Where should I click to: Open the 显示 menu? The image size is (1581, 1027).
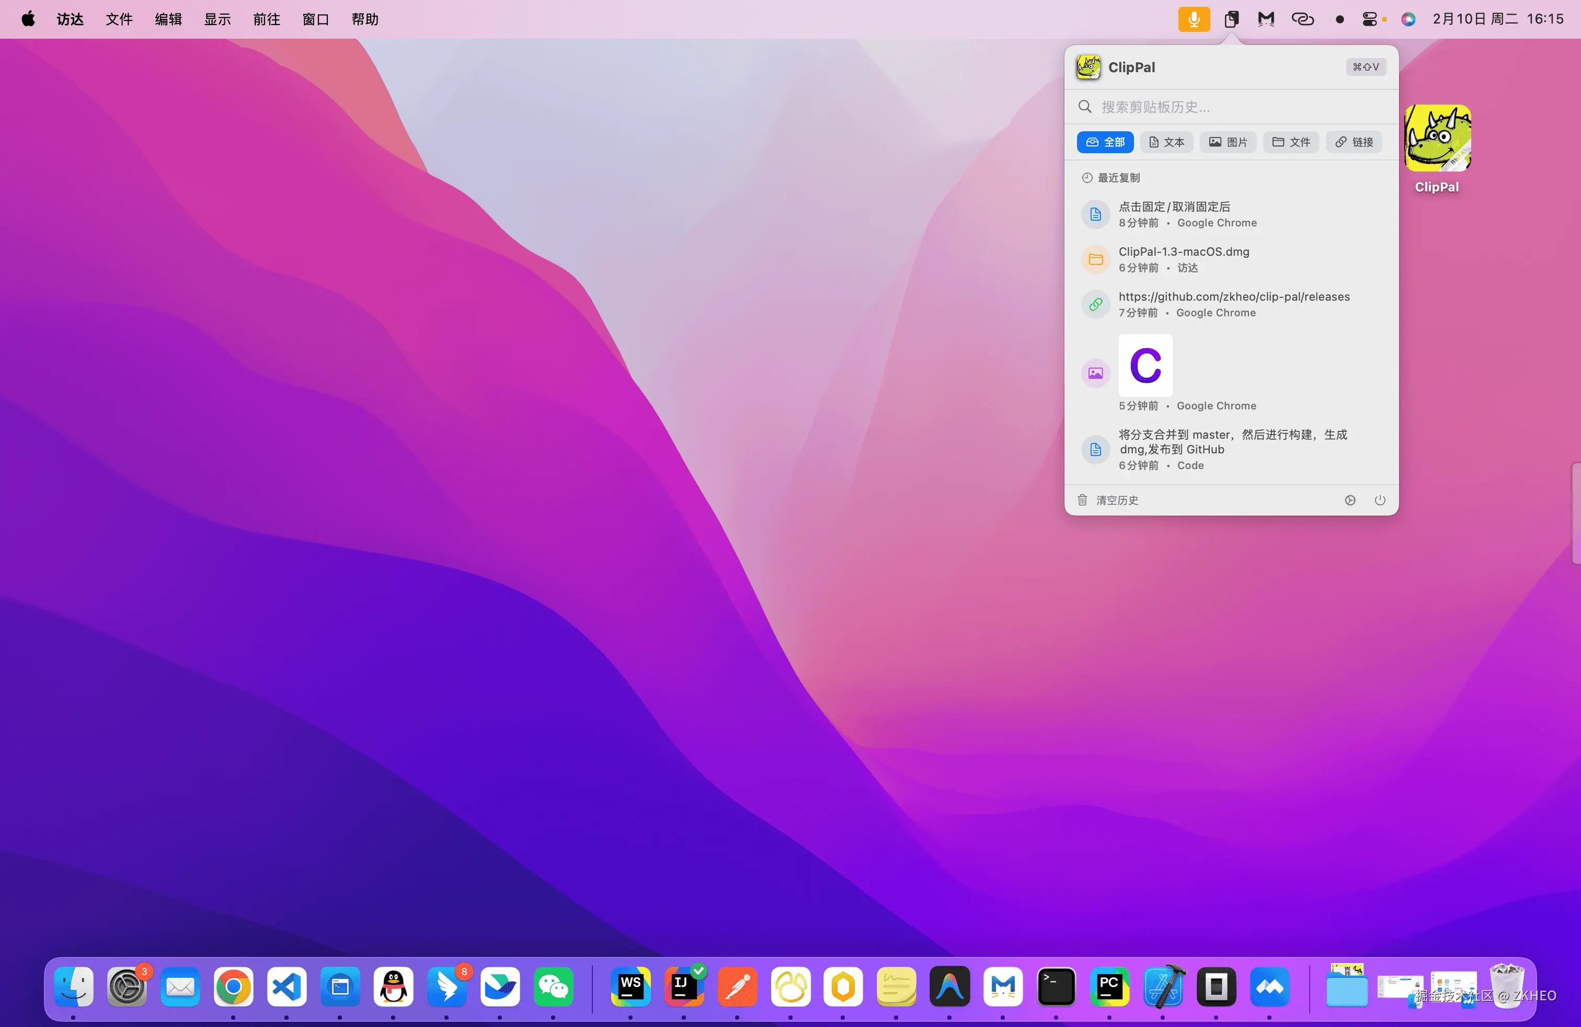tap(217, 19)
